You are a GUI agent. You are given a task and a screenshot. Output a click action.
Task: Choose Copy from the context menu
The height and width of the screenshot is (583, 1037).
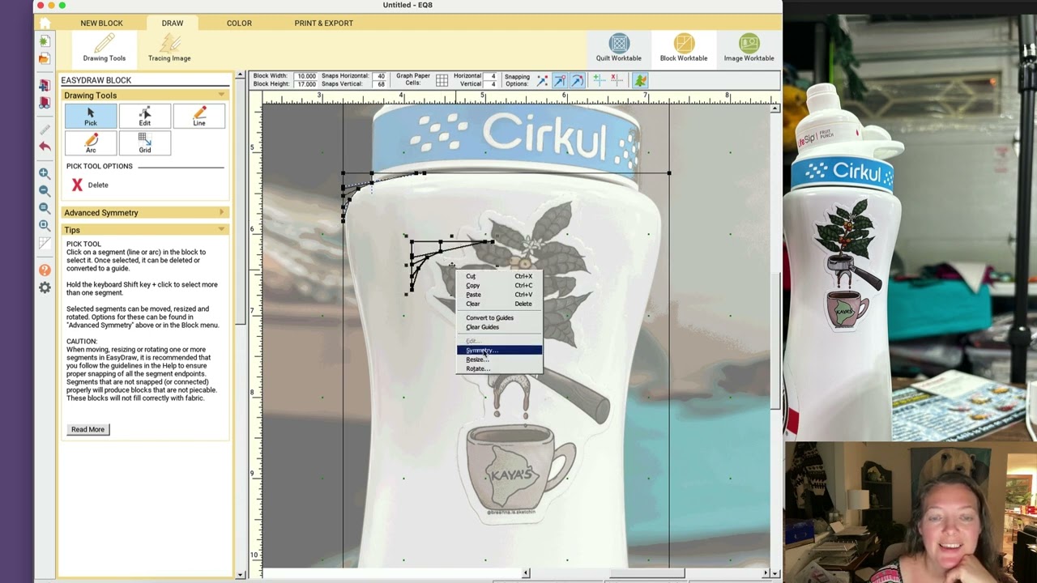499,285
